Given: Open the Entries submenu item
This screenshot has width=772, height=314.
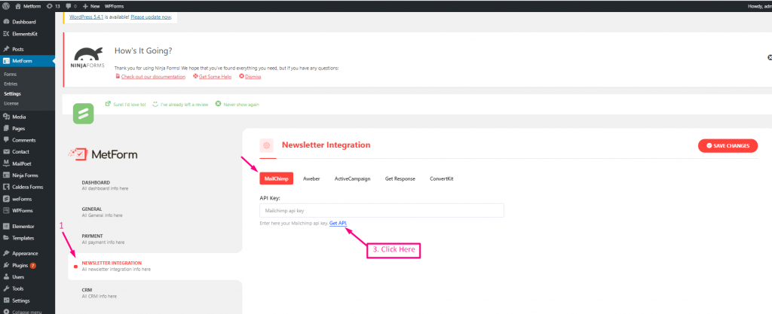Looking at the screenshot, I should (x=11, y=84).
